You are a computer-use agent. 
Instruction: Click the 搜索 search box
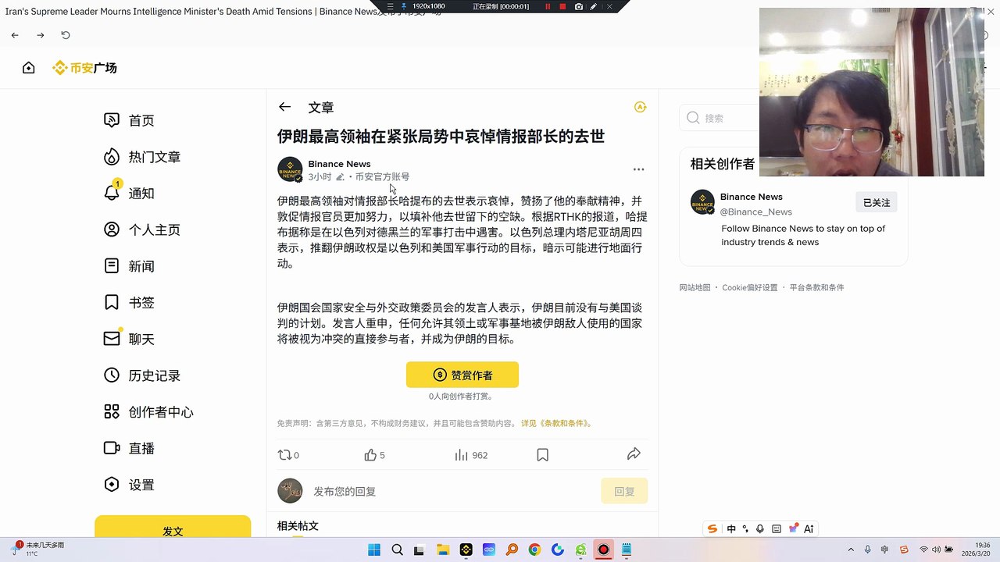719,118
